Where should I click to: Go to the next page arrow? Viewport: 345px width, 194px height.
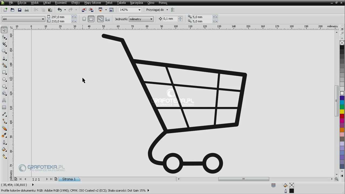point(47,179)
